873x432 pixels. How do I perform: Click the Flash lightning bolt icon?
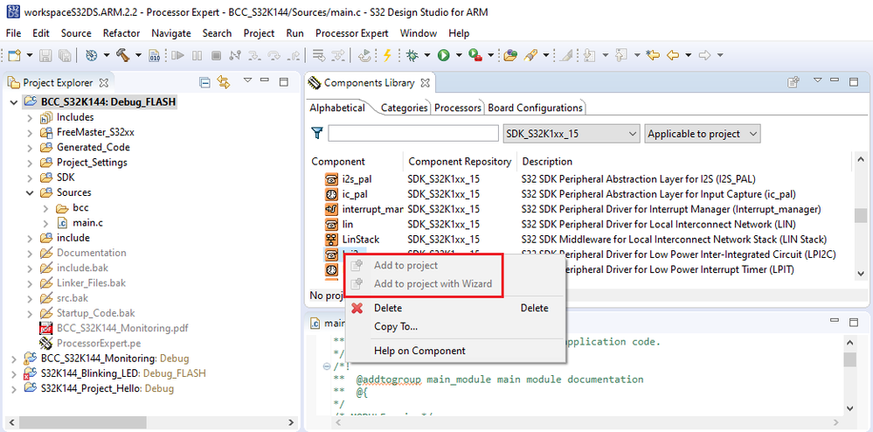(x=387, y=54)
